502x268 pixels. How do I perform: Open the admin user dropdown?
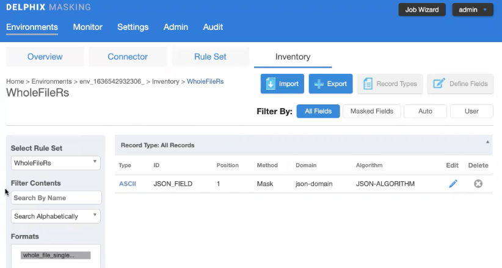click(x=472, y=10)
